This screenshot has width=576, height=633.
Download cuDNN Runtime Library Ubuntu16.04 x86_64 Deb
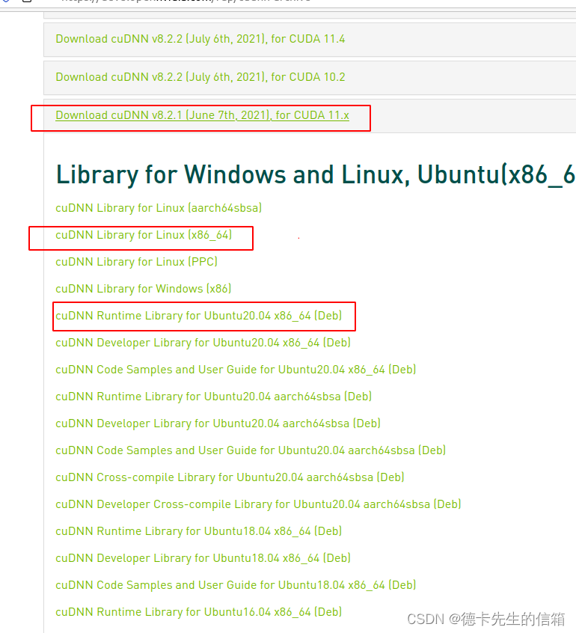pyautogui.click(x=198, y=612)
